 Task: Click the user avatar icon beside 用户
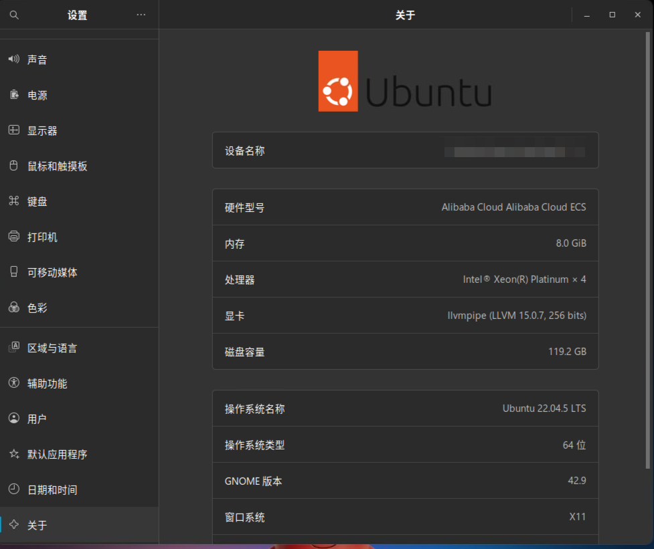click(x=14, y=418)
